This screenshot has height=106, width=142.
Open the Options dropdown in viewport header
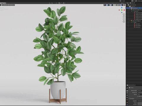[123, 3]
